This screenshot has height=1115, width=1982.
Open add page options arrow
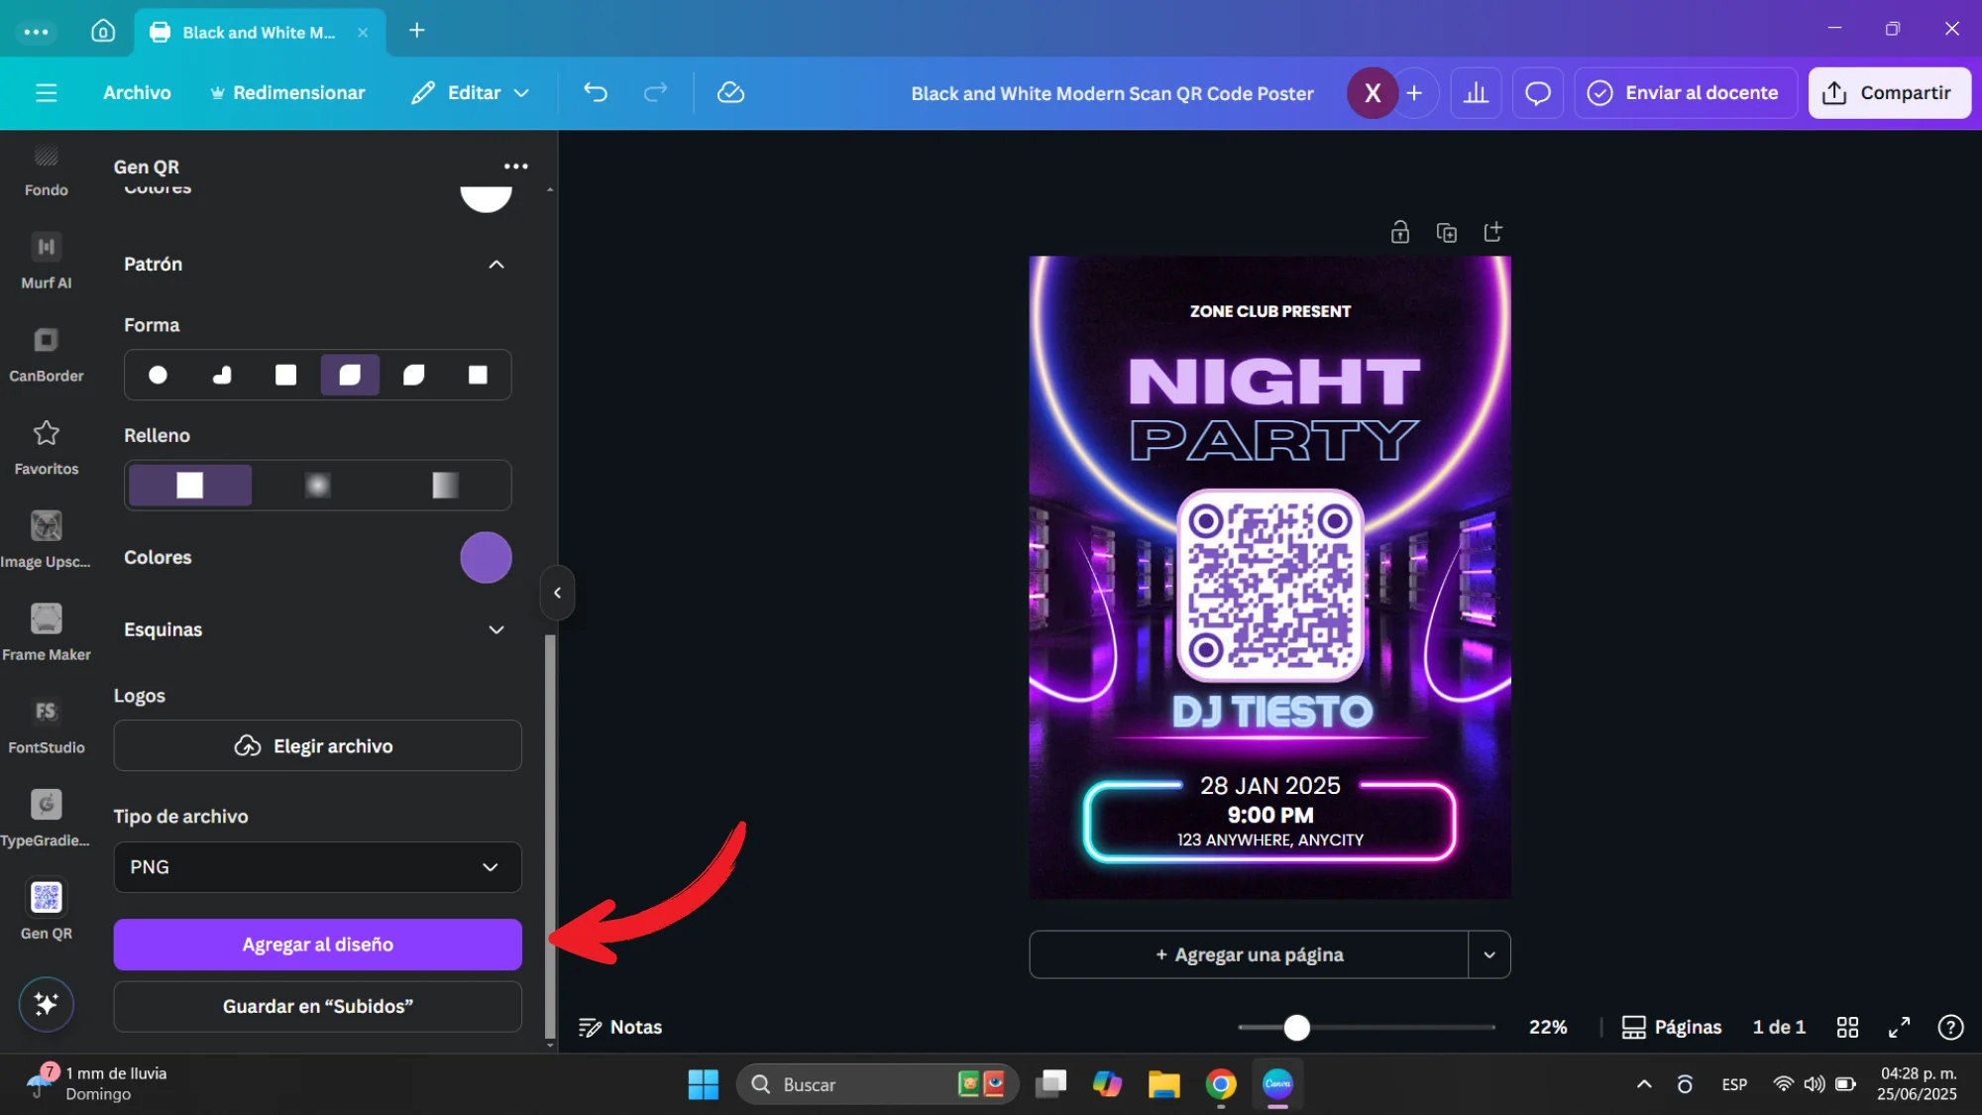pos(1489,954)
